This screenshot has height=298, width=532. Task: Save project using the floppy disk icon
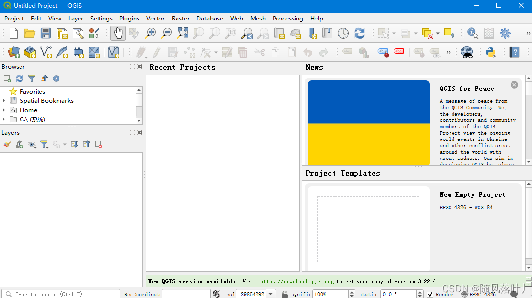(x=45, y=33)
